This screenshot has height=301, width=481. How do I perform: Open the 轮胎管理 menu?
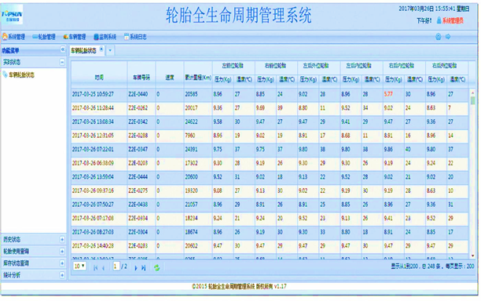pos(44,37)
